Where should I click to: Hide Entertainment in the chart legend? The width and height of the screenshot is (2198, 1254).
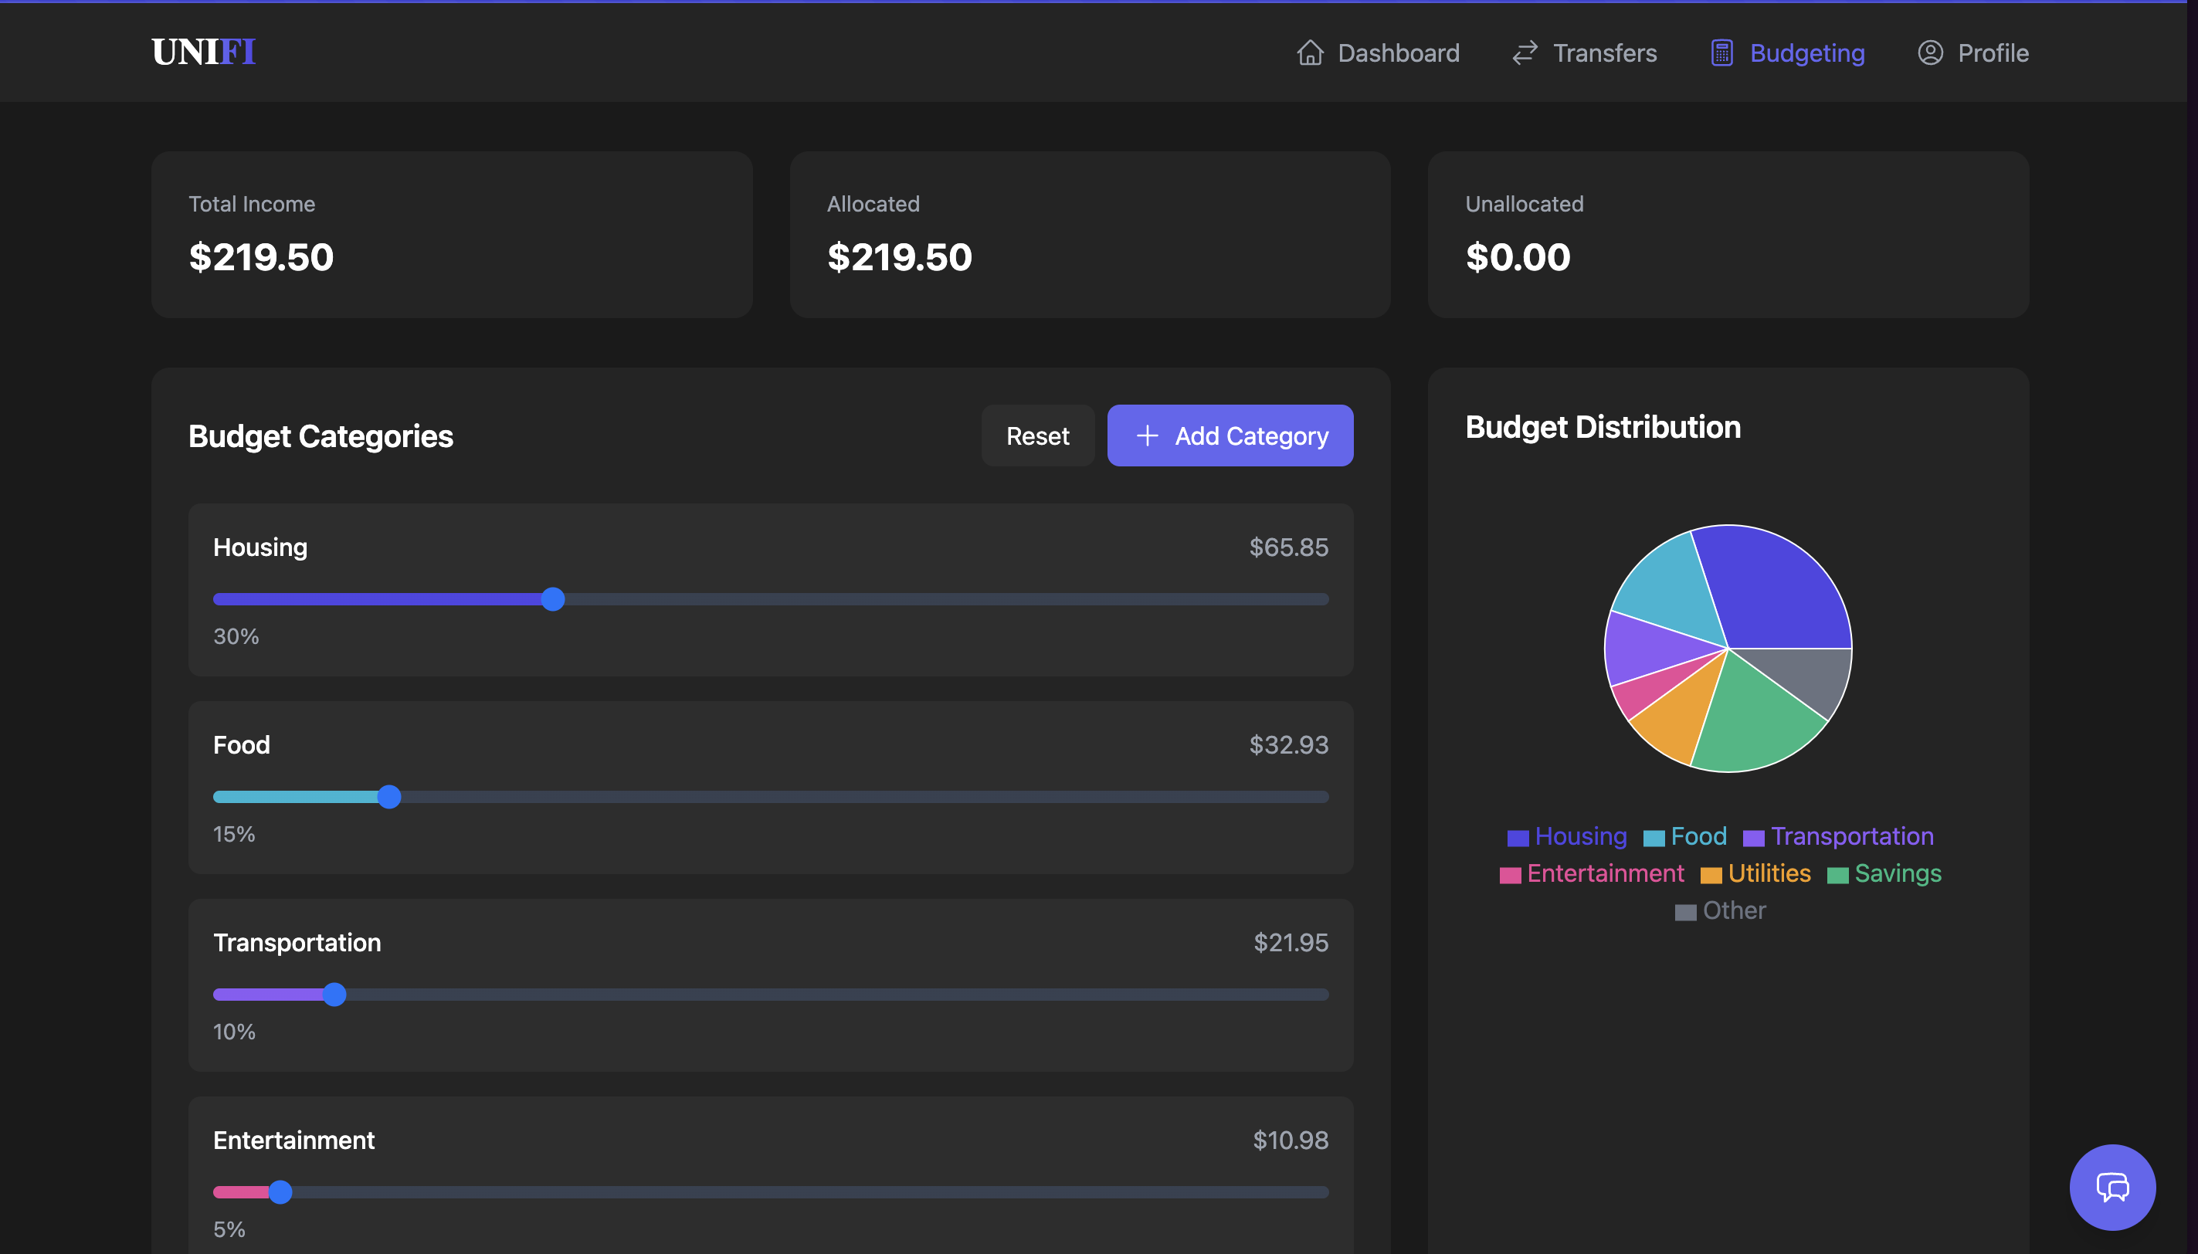1591,873
